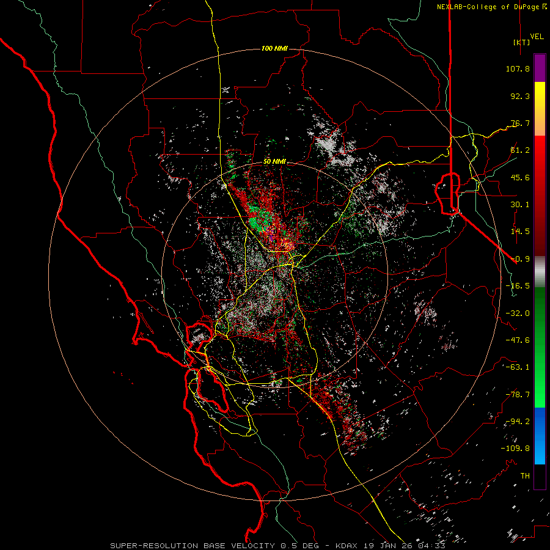Click the 92.3 velocity scale value
The width and height of the screenshot is (550, 550).
(x=520, y=96)
